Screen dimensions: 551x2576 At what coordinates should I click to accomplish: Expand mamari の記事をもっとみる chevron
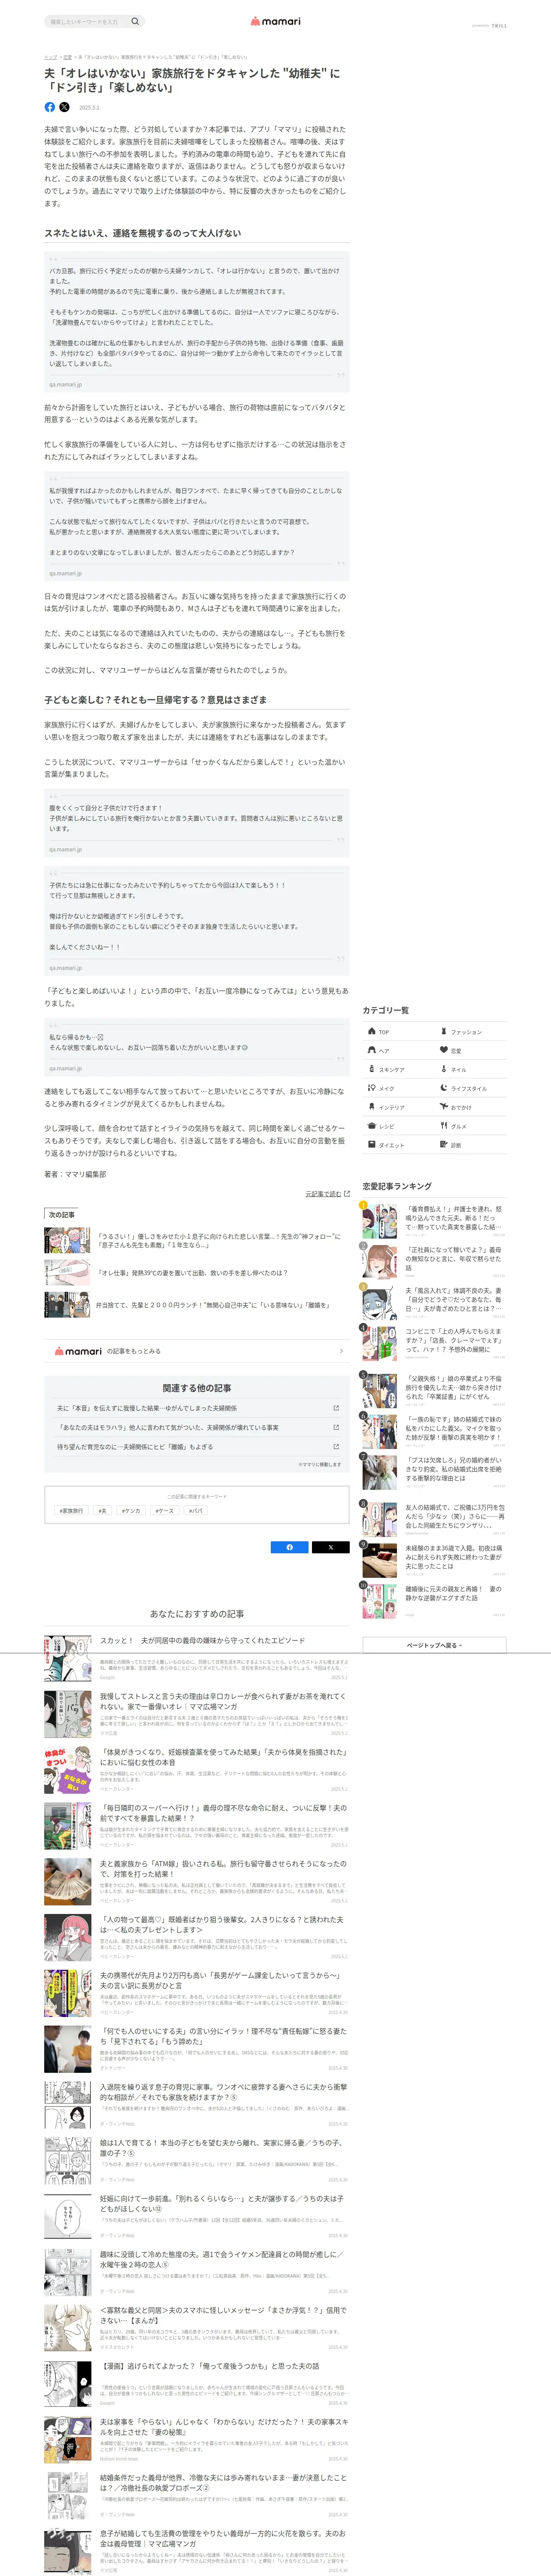click(x=341, y=1351)
